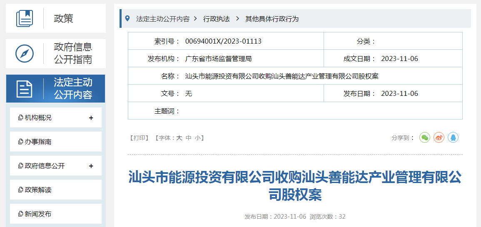Click the table 发布日期 value 2023-11-06
The image size is (481, 227).
pyautogui.click(x=399, y=93)
